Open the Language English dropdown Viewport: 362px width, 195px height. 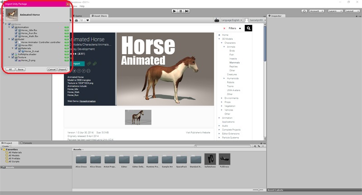tap(232, 20)
